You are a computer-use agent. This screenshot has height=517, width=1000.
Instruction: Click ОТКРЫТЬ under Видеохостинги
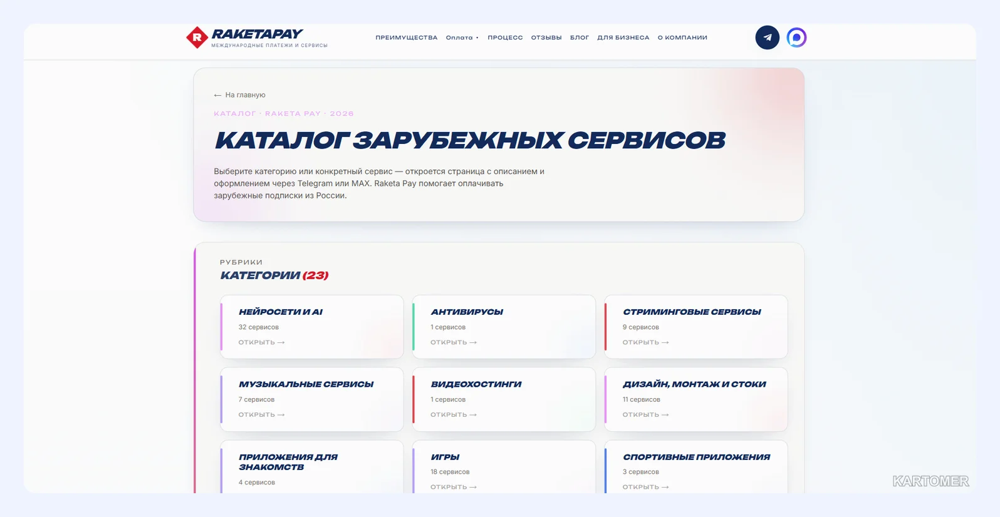pyautogui.click(x=454, y=415)
